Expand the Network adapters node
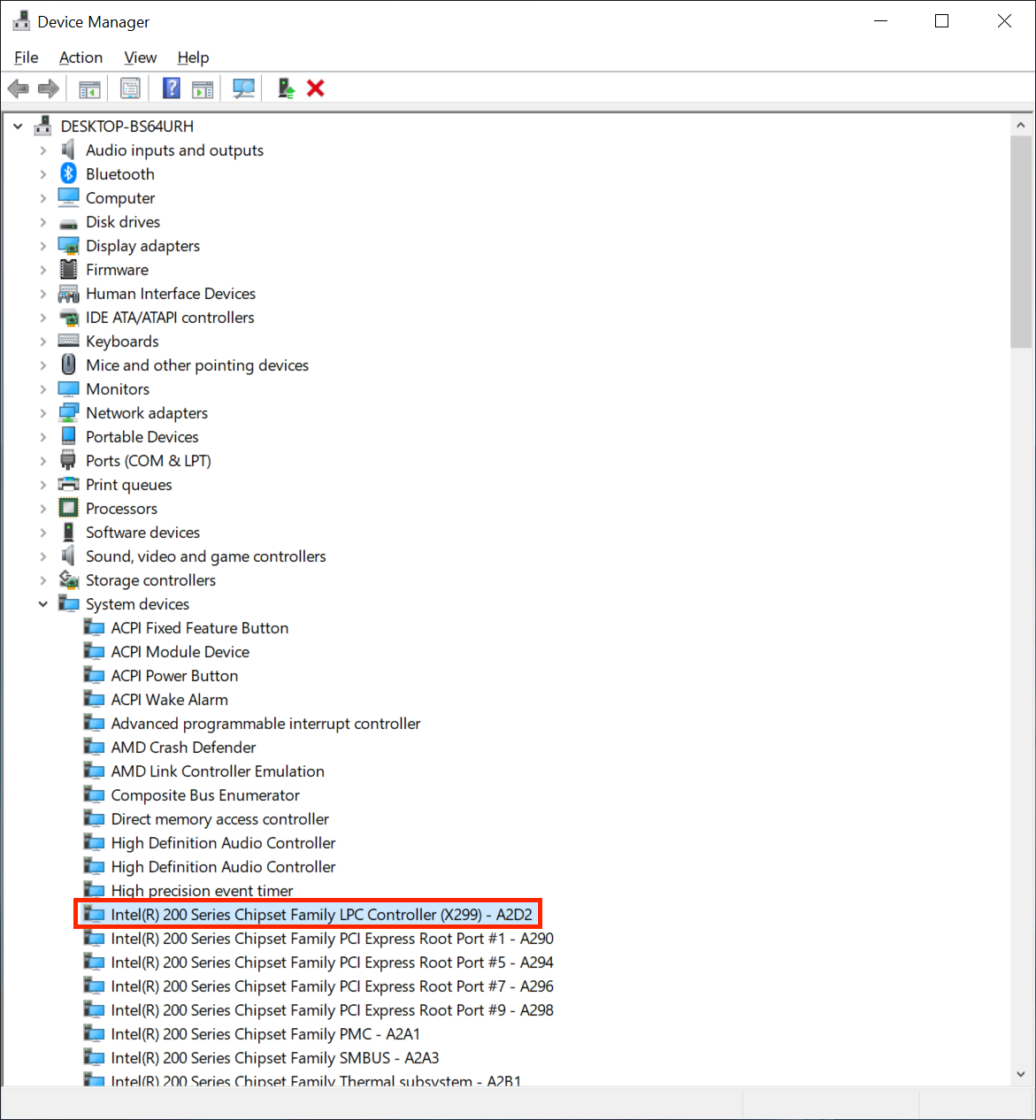Viewport: 1036px width, 1120px height. point(42,413)
